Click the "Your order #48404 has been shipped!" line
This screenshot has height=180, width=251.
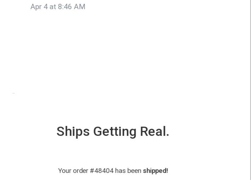click(113, 171)
